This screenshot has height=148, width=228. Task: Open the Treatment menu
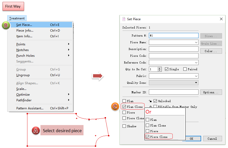click(17, 18)
